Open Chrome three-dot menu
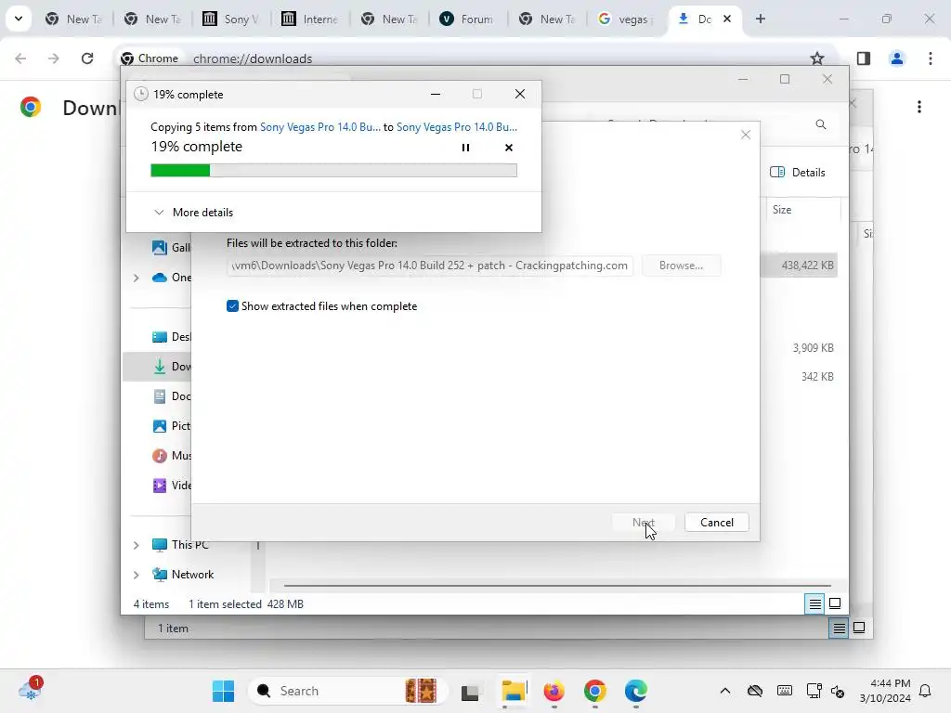Screen dimensions: 951x713 tap(930, 58)
